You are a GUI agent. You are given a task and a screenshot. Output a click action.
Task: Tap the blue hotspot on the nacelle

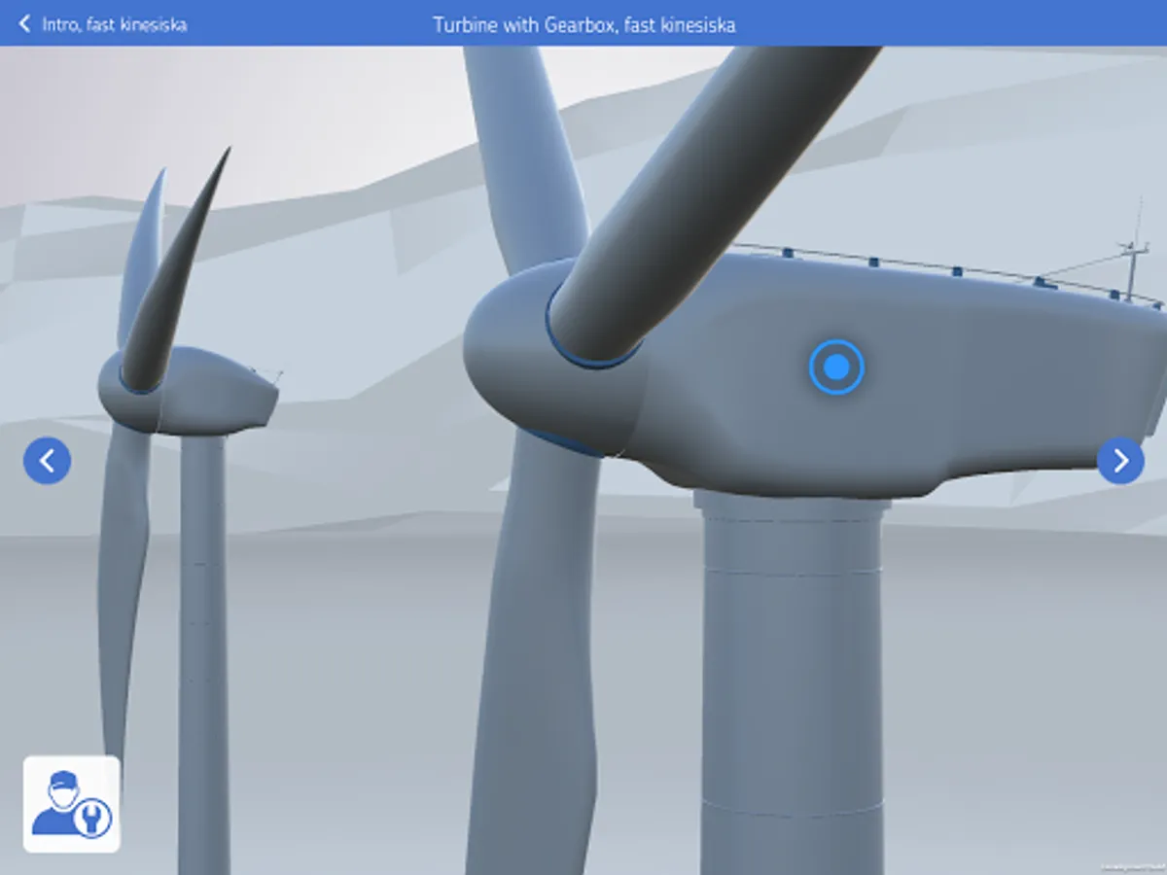coord(836,367)
